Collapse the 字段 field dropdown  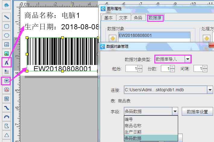click(175, 111)
